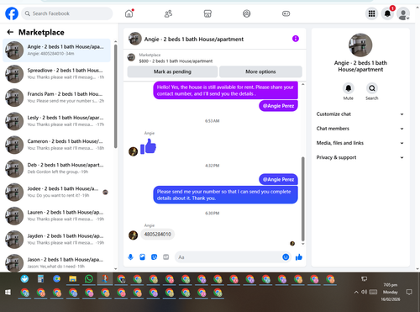
Task: Send a voice clip with microphone icon
Action: (x=131, y=257)
